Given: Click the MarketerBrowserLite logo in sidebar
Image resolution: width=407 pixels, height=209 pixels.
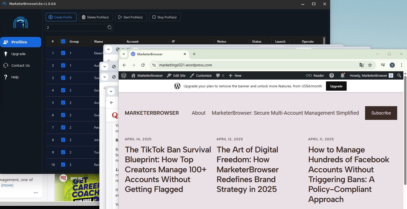Looking at the screenshot, I should [20, 23].
